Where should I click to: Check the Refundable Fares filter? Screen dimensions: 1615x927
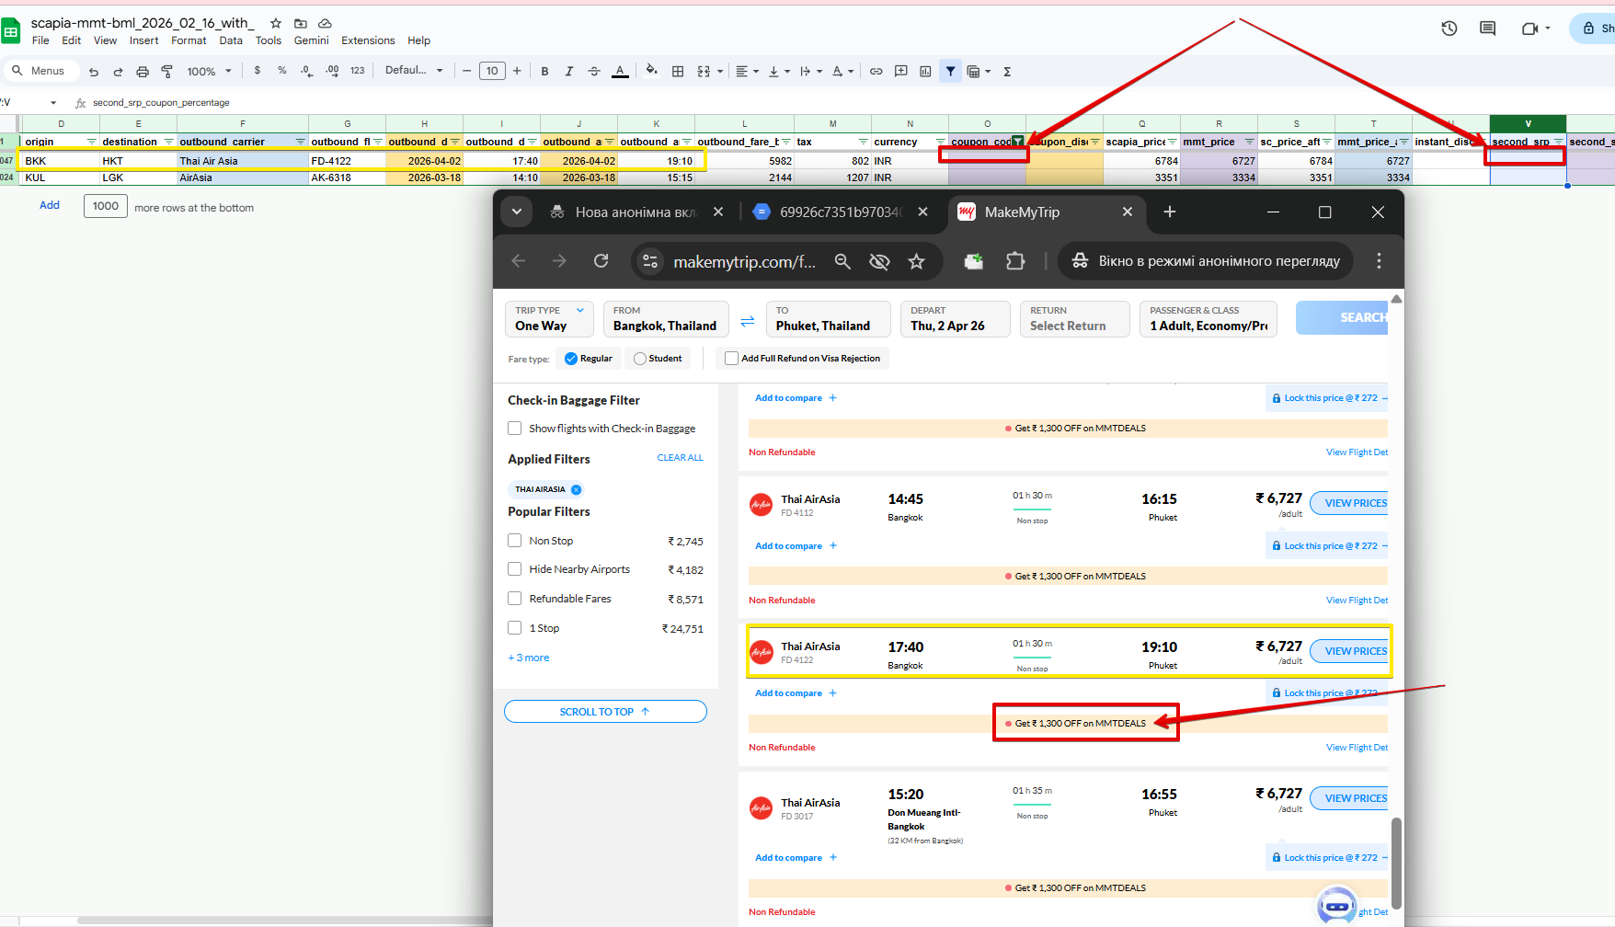[x=515, y=599]
